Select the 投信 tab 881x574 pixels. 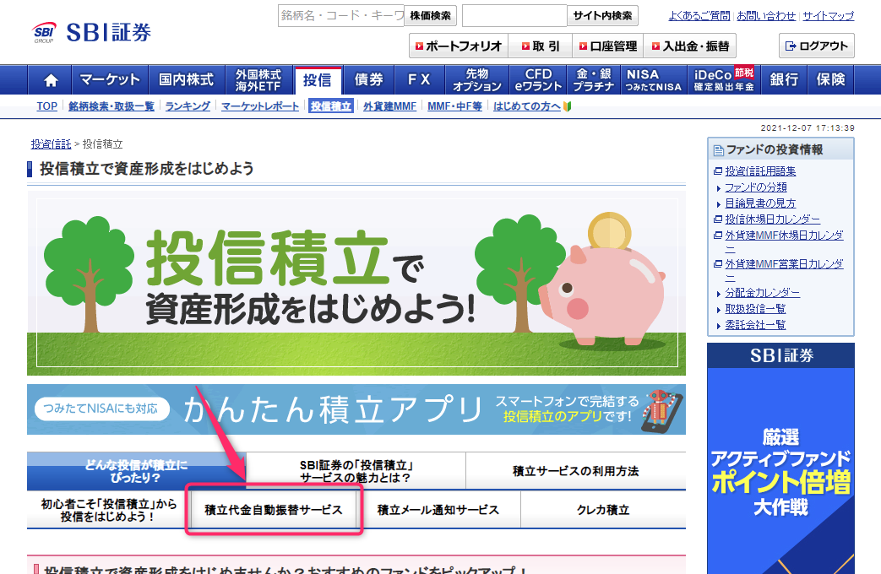(318, 80)
